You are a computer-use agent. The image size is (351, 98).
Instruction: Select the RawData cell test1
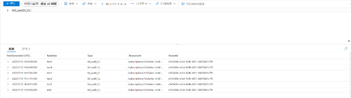click(x=49, y=73)
